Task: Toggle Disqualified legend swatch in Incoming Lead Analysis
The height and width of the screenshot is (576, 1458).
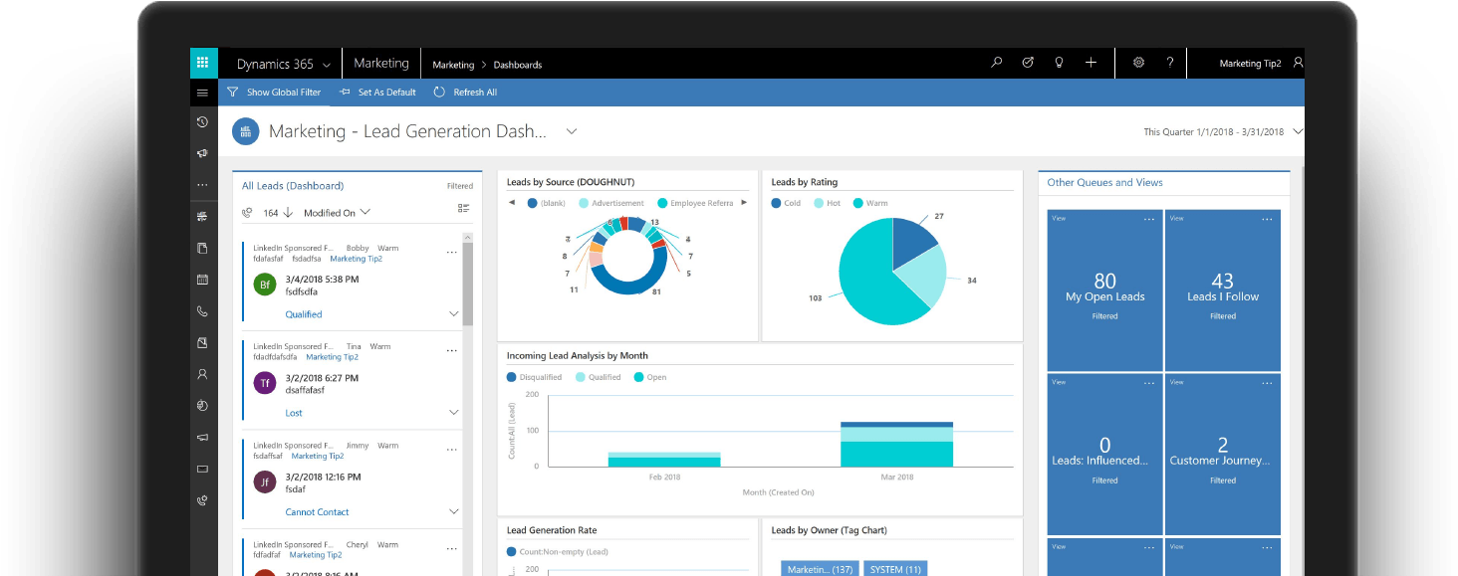Action: (512, 377)
